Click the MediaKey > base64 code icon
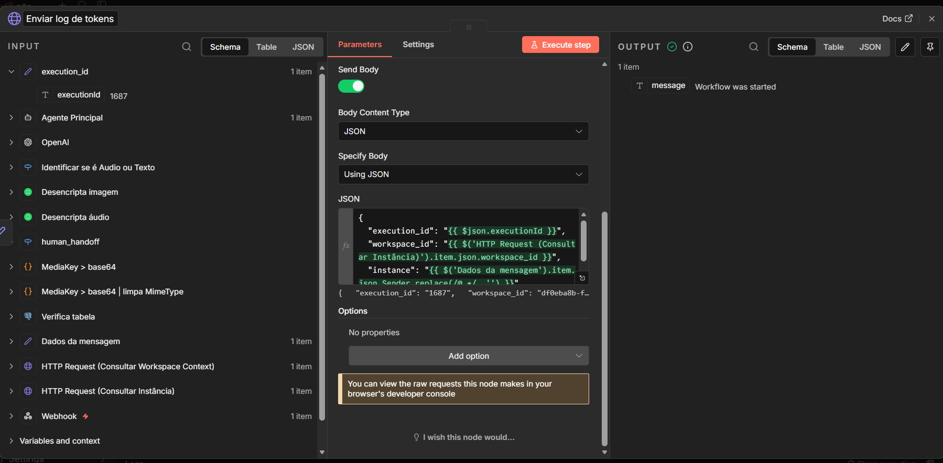 click(28, 267)
